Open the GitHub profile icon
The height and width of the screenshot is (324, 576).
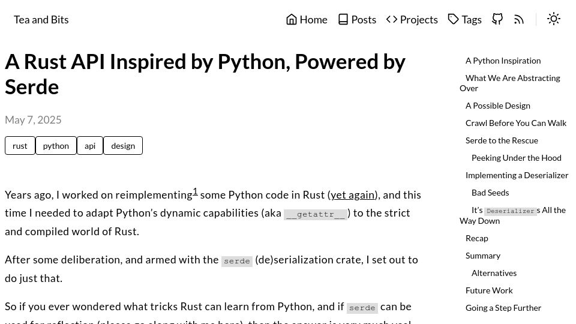(497, 19)
